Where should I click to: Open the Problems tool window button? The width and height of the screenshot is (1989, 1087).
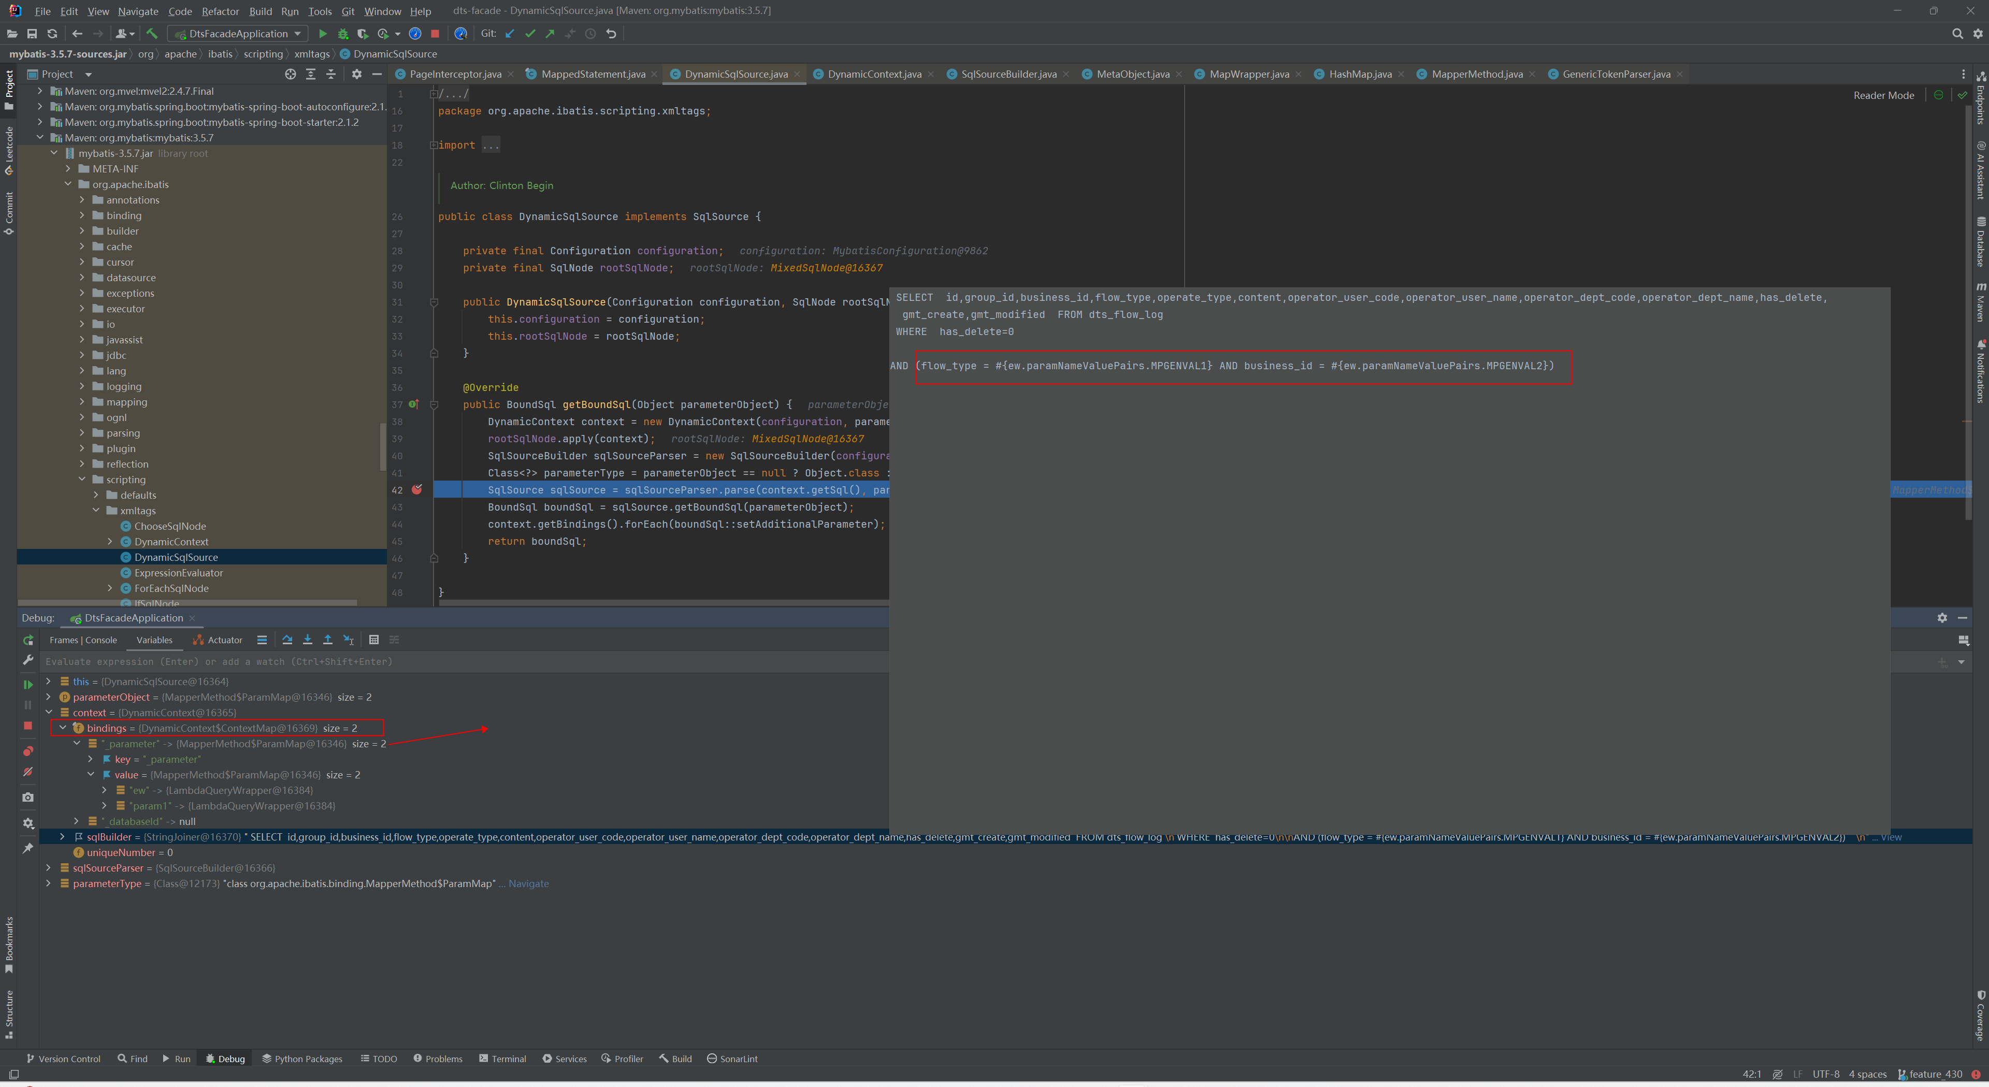[x=438, y=1059]
